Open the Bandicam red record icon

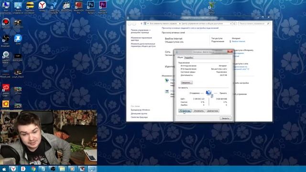[6, 23]
